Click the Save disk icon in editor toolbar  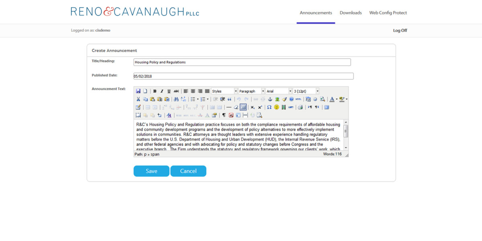pos(138,91)
